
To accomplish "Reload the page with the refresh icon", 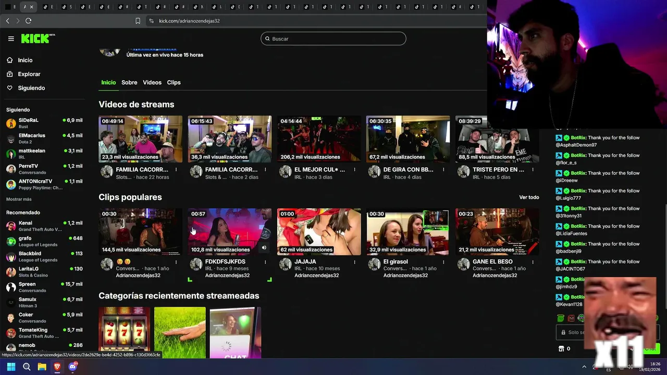I will tap(28, 21).
